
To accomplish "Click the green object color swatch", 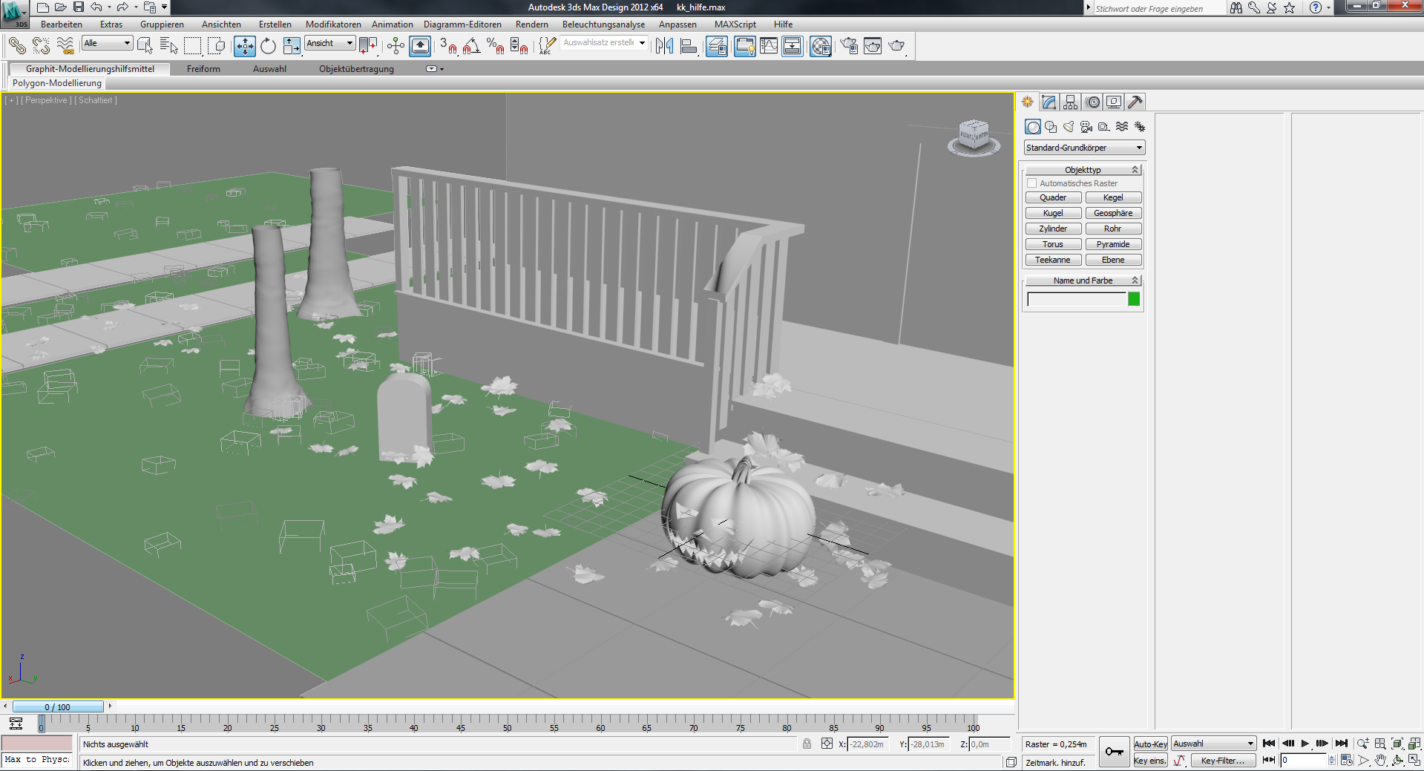I will [x=1134, y=299].
